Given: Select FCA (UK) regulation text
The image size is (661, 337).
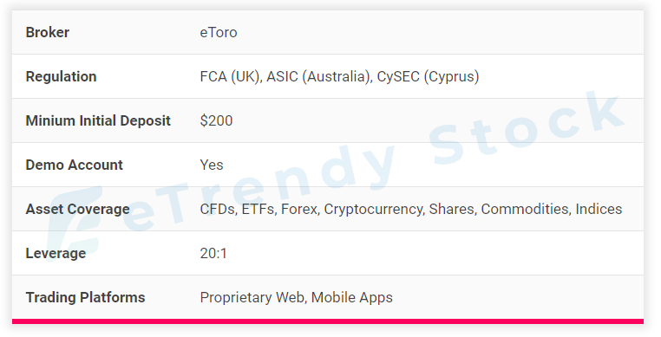Looking at the screenshot, I should click(231, 76).
